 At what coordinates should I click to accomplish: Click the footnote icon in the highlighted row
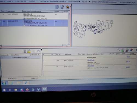(24, 25)
